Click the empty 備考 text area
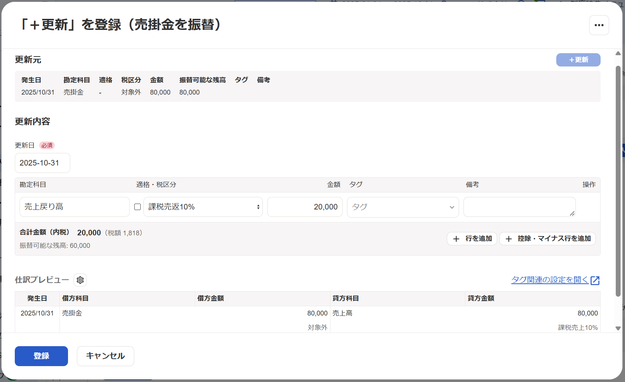625x382 pixels. (x=519, y=207)
